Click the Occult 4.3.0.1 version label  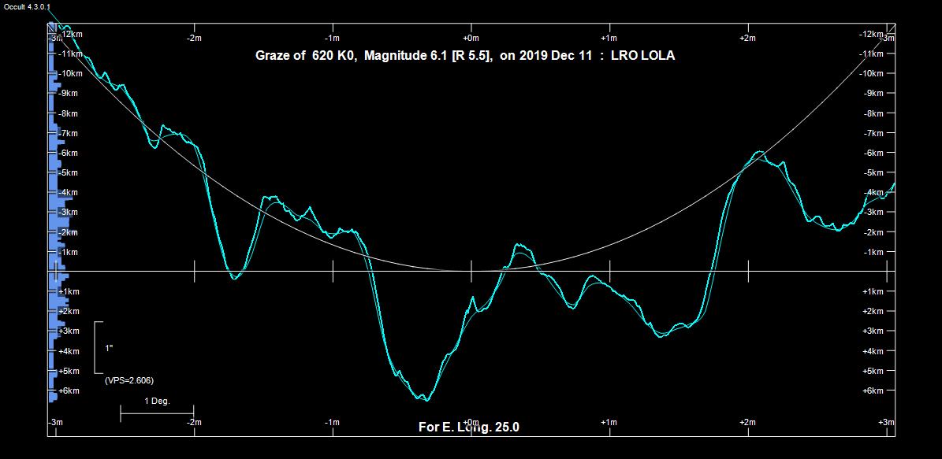[27, 6]
